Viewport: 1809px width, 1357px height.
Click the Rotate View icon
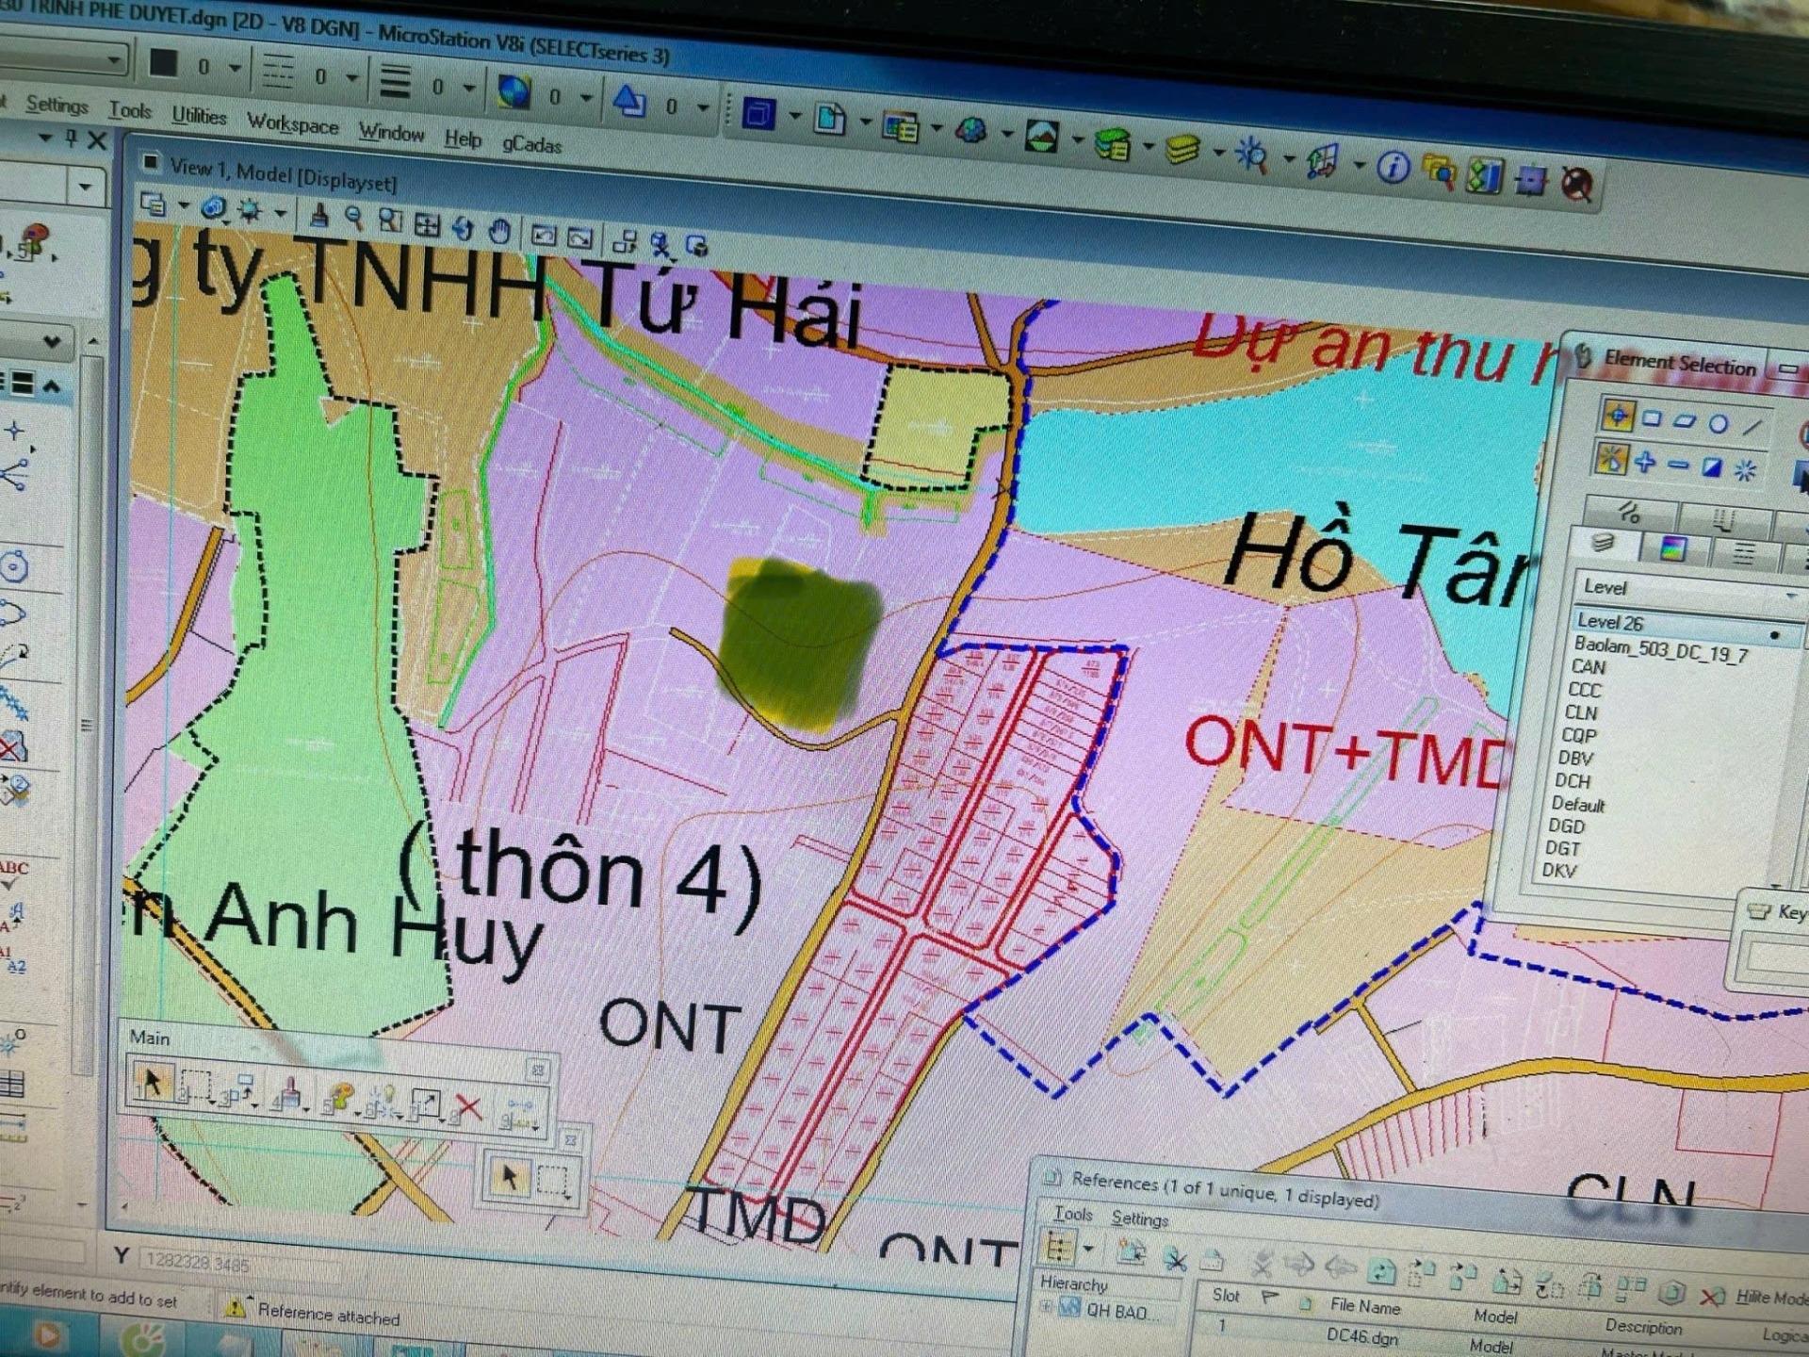click(x=463, y=227)
